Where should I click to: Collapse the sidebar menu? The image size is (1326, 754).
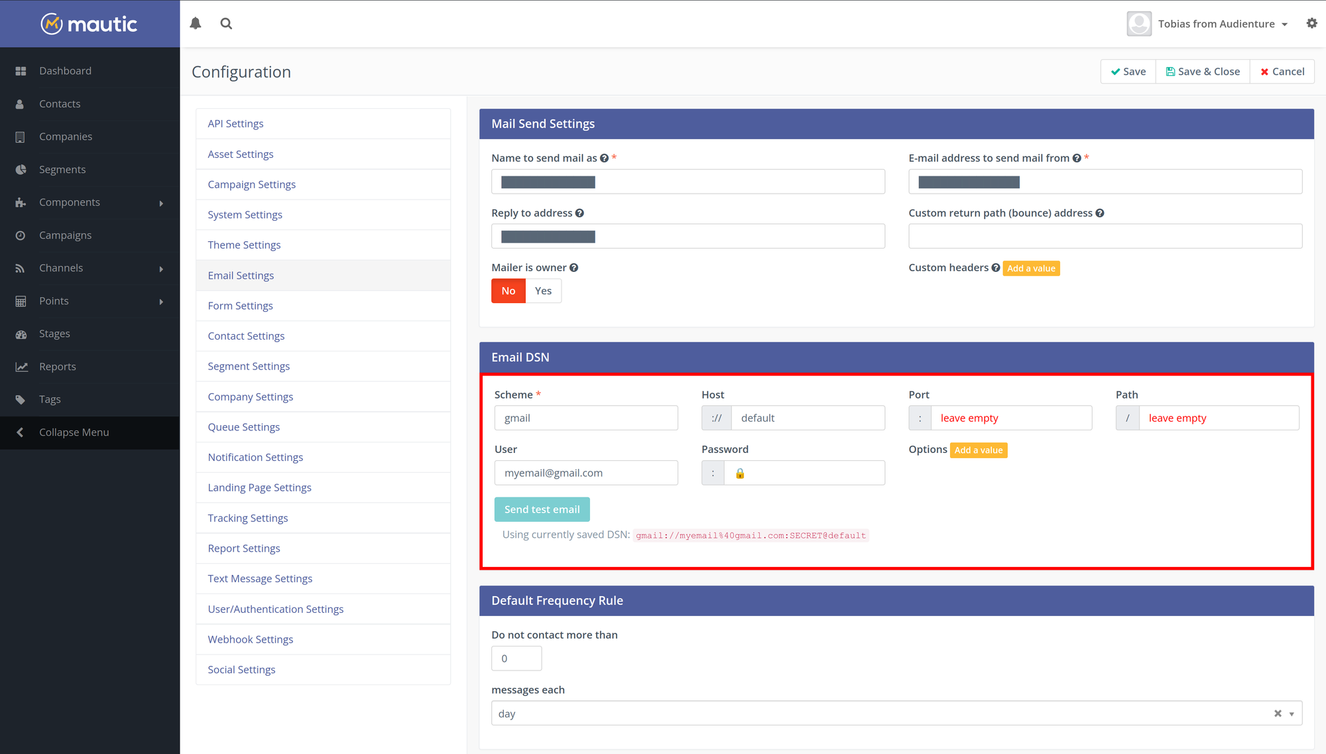pos(90,432)
